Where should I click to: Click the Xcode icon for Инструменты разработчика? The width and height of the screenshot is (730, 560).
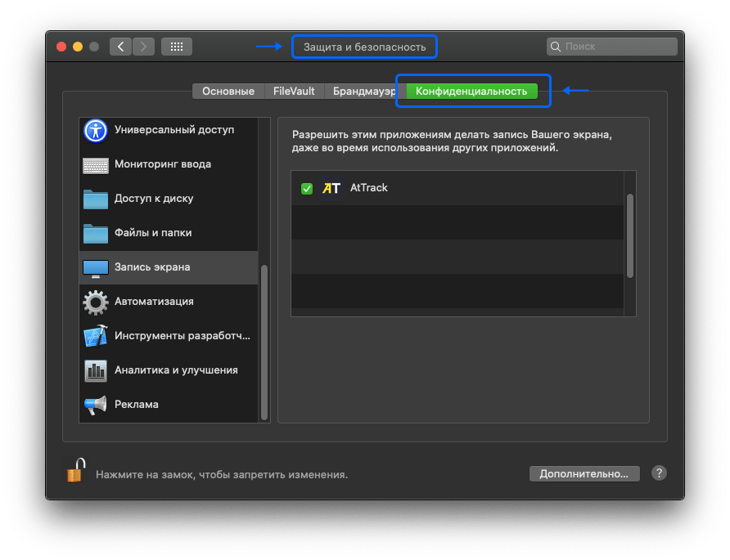tap(96, 336)
